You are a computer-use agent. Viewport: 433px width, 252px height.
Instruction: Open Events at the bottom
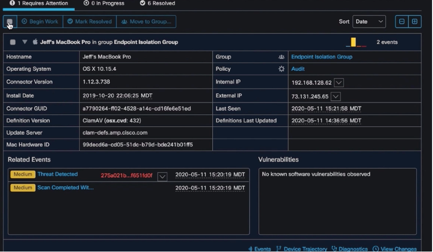(x=259, y=249)
